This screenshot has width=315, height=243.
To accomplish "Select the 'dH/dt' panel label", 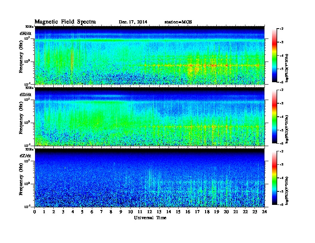I will [x=25, y=33].
